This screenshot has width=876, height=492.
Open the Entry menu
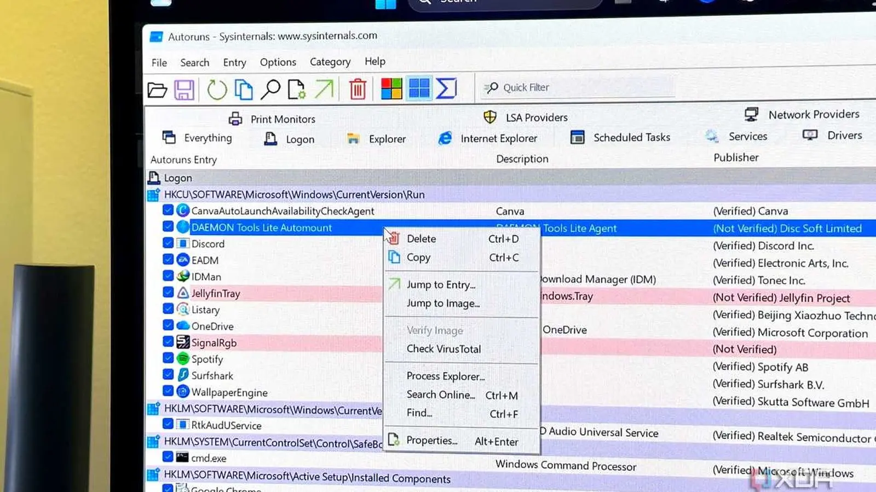coord(234,62)
